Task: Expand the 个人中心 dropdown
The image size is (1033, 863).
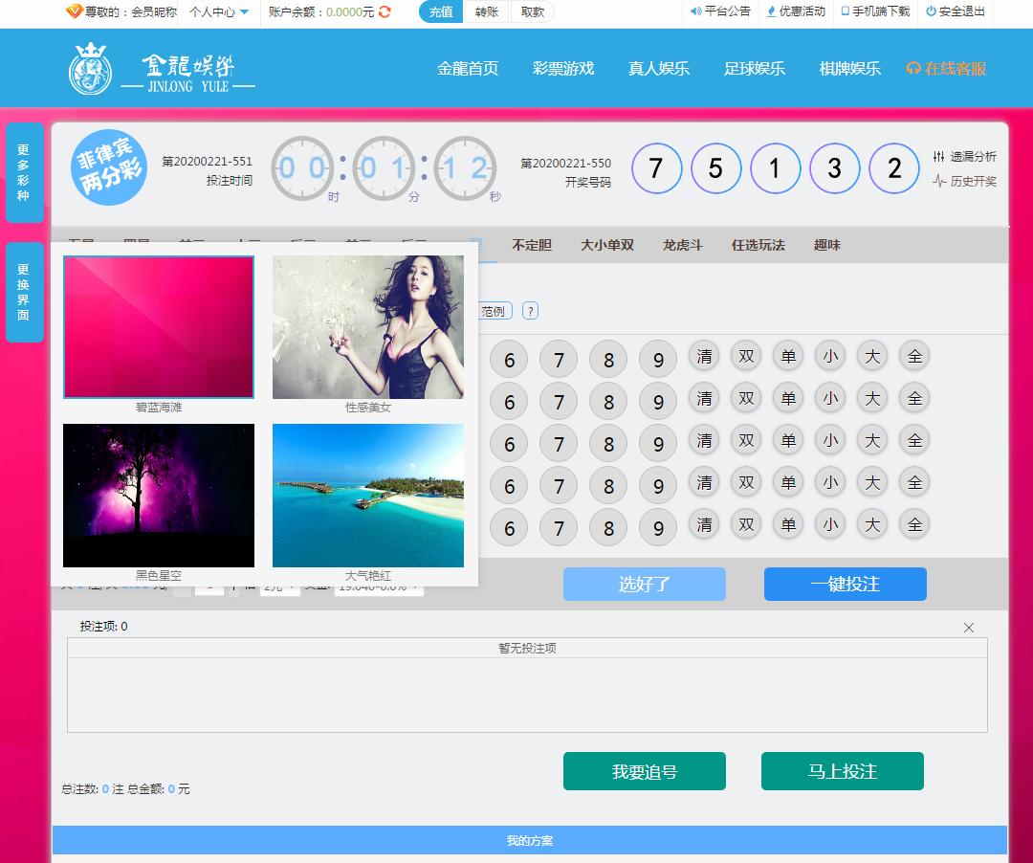Action: [219, 12]
